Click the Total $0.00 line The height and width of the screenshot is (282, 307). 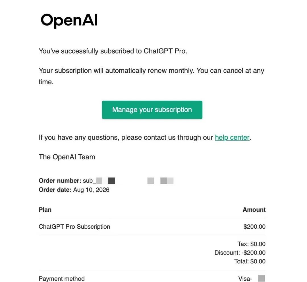(x=250, y=261)
